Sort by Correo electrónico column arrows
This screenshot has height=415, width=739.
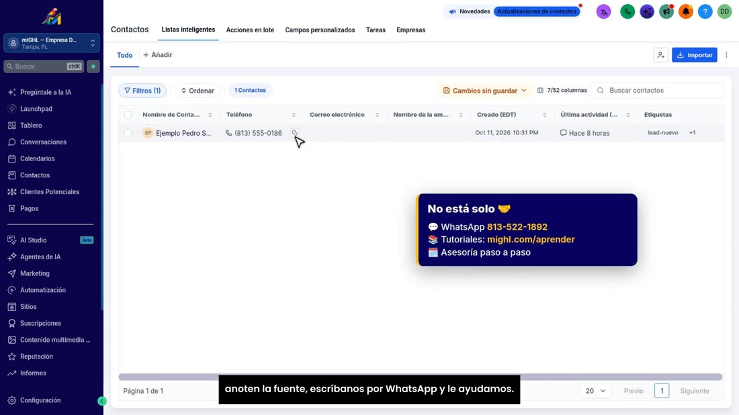[x=377, y=115]
